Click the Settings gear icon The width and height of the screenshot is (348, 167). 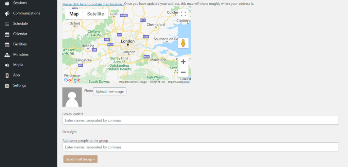pyautogui.click(x=7, y=86)
